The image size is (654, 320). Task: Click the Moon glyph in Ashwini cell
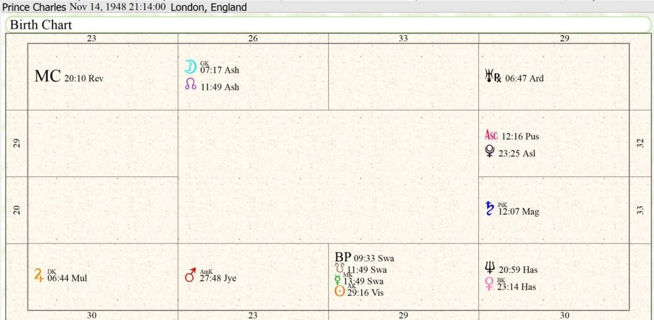190,66
